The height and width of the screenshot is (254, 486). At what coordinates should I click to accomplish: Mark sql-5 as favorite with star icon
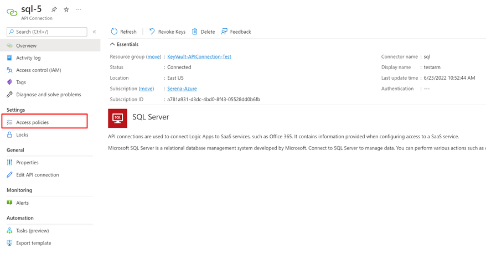tap(66, 9)
